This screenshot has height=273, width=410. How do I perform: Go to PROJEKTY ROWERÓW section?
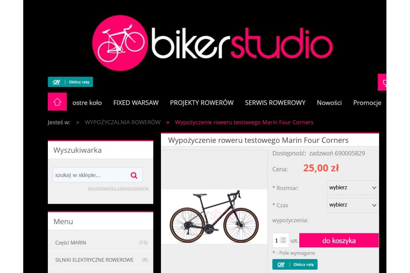[x=202, y=103]
